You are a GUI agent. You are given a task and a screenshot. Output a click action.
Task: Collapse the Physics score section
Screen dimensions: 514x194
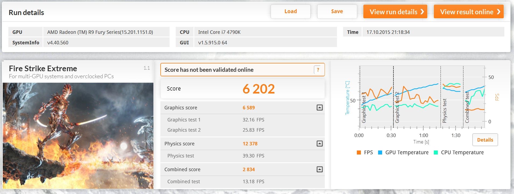[319, 143]
